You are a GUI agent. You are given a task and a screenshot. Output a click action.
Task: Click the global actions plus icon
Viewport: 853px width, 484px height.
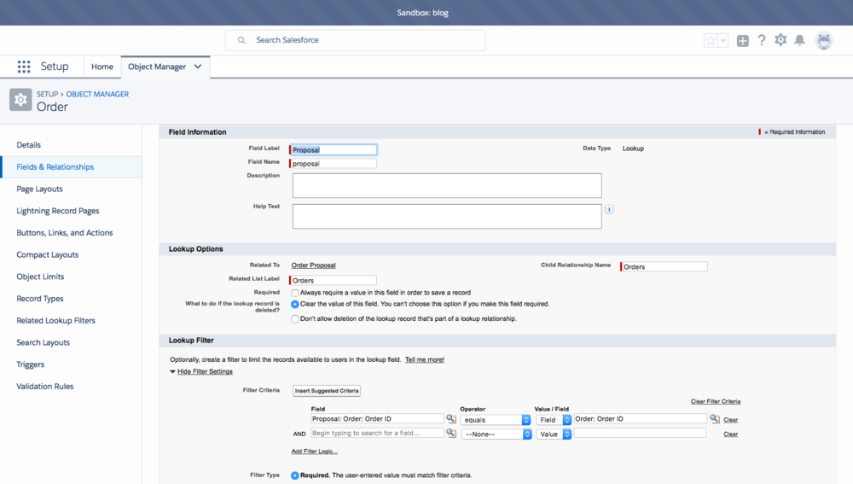pyautogui.click(x=743, y=40)
